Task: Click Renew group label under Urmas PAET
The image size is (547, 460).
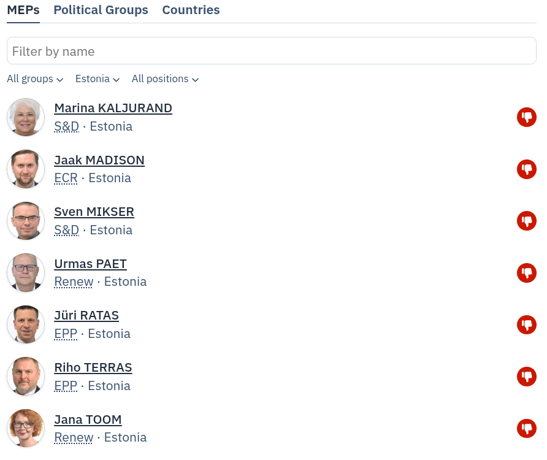Action: pos(74,282)
